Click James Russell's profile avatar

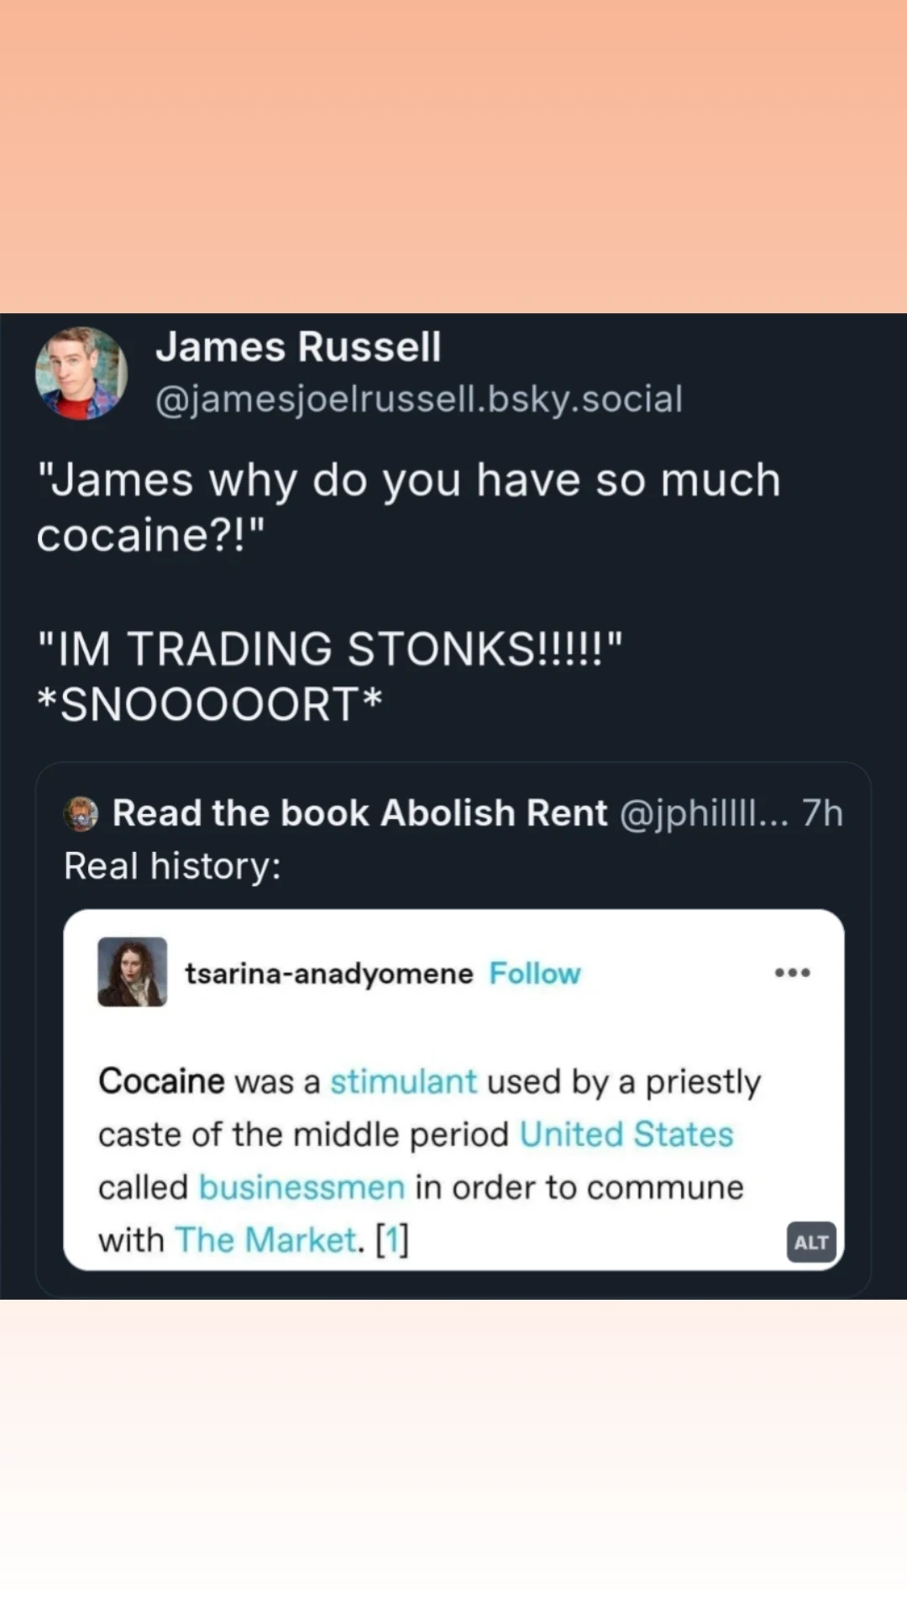(x=81, y=373)
